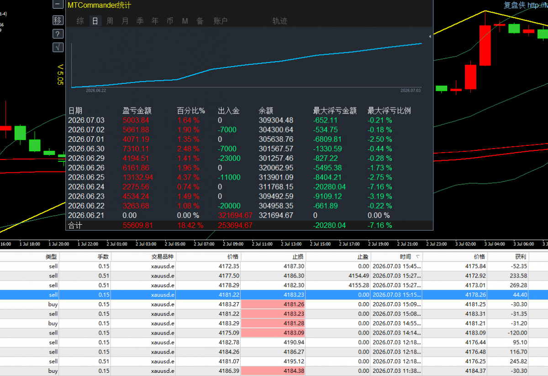Viewport: 548px width, 376px height.
Task: Open the 月 monthly statistics tab
Action: (x=125, y=21)
